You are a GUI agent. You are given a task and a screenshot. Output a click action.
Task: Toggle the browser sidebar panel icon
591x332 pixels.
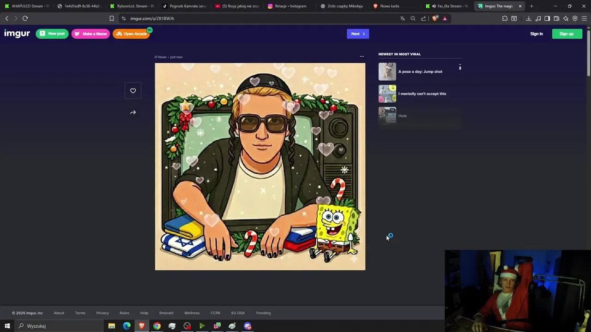point(547,18)
